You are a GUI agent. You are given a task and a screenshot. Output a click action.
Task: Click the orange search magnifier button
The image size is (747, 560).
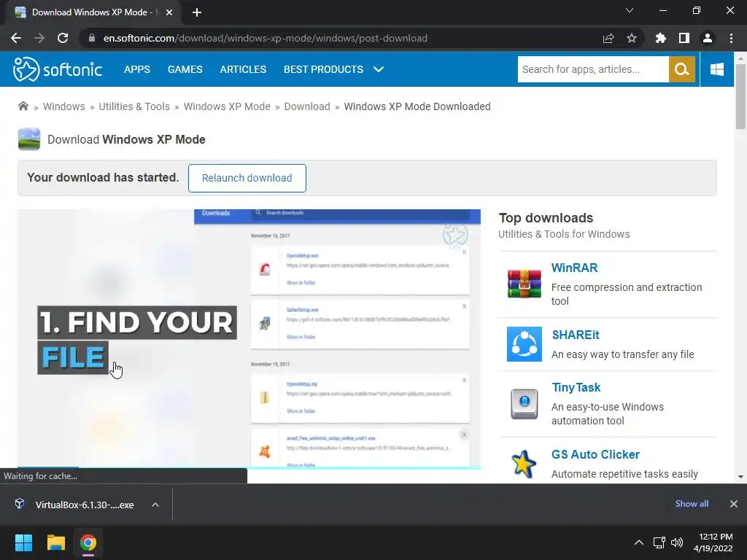coord(682,69)
